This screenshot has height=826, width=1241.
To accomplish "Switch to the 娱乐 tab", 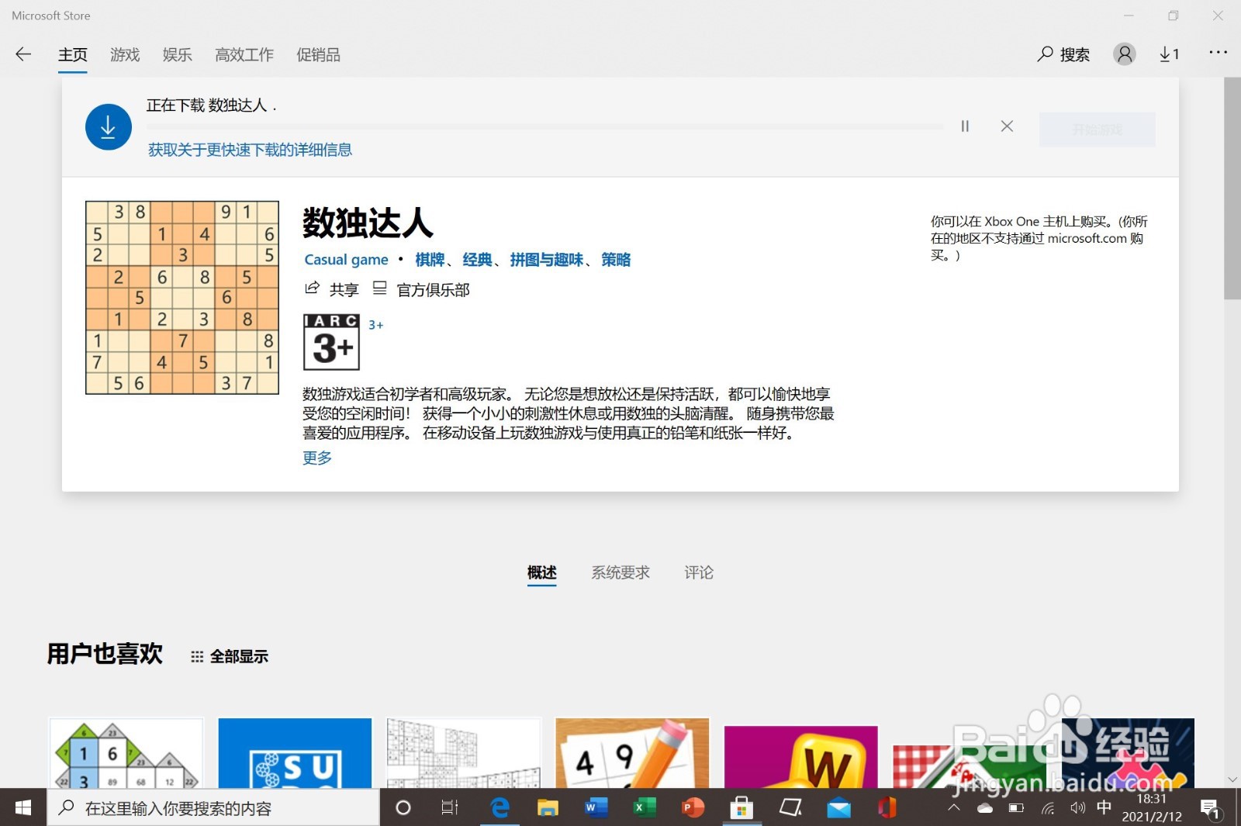I will tap(178, 55).
